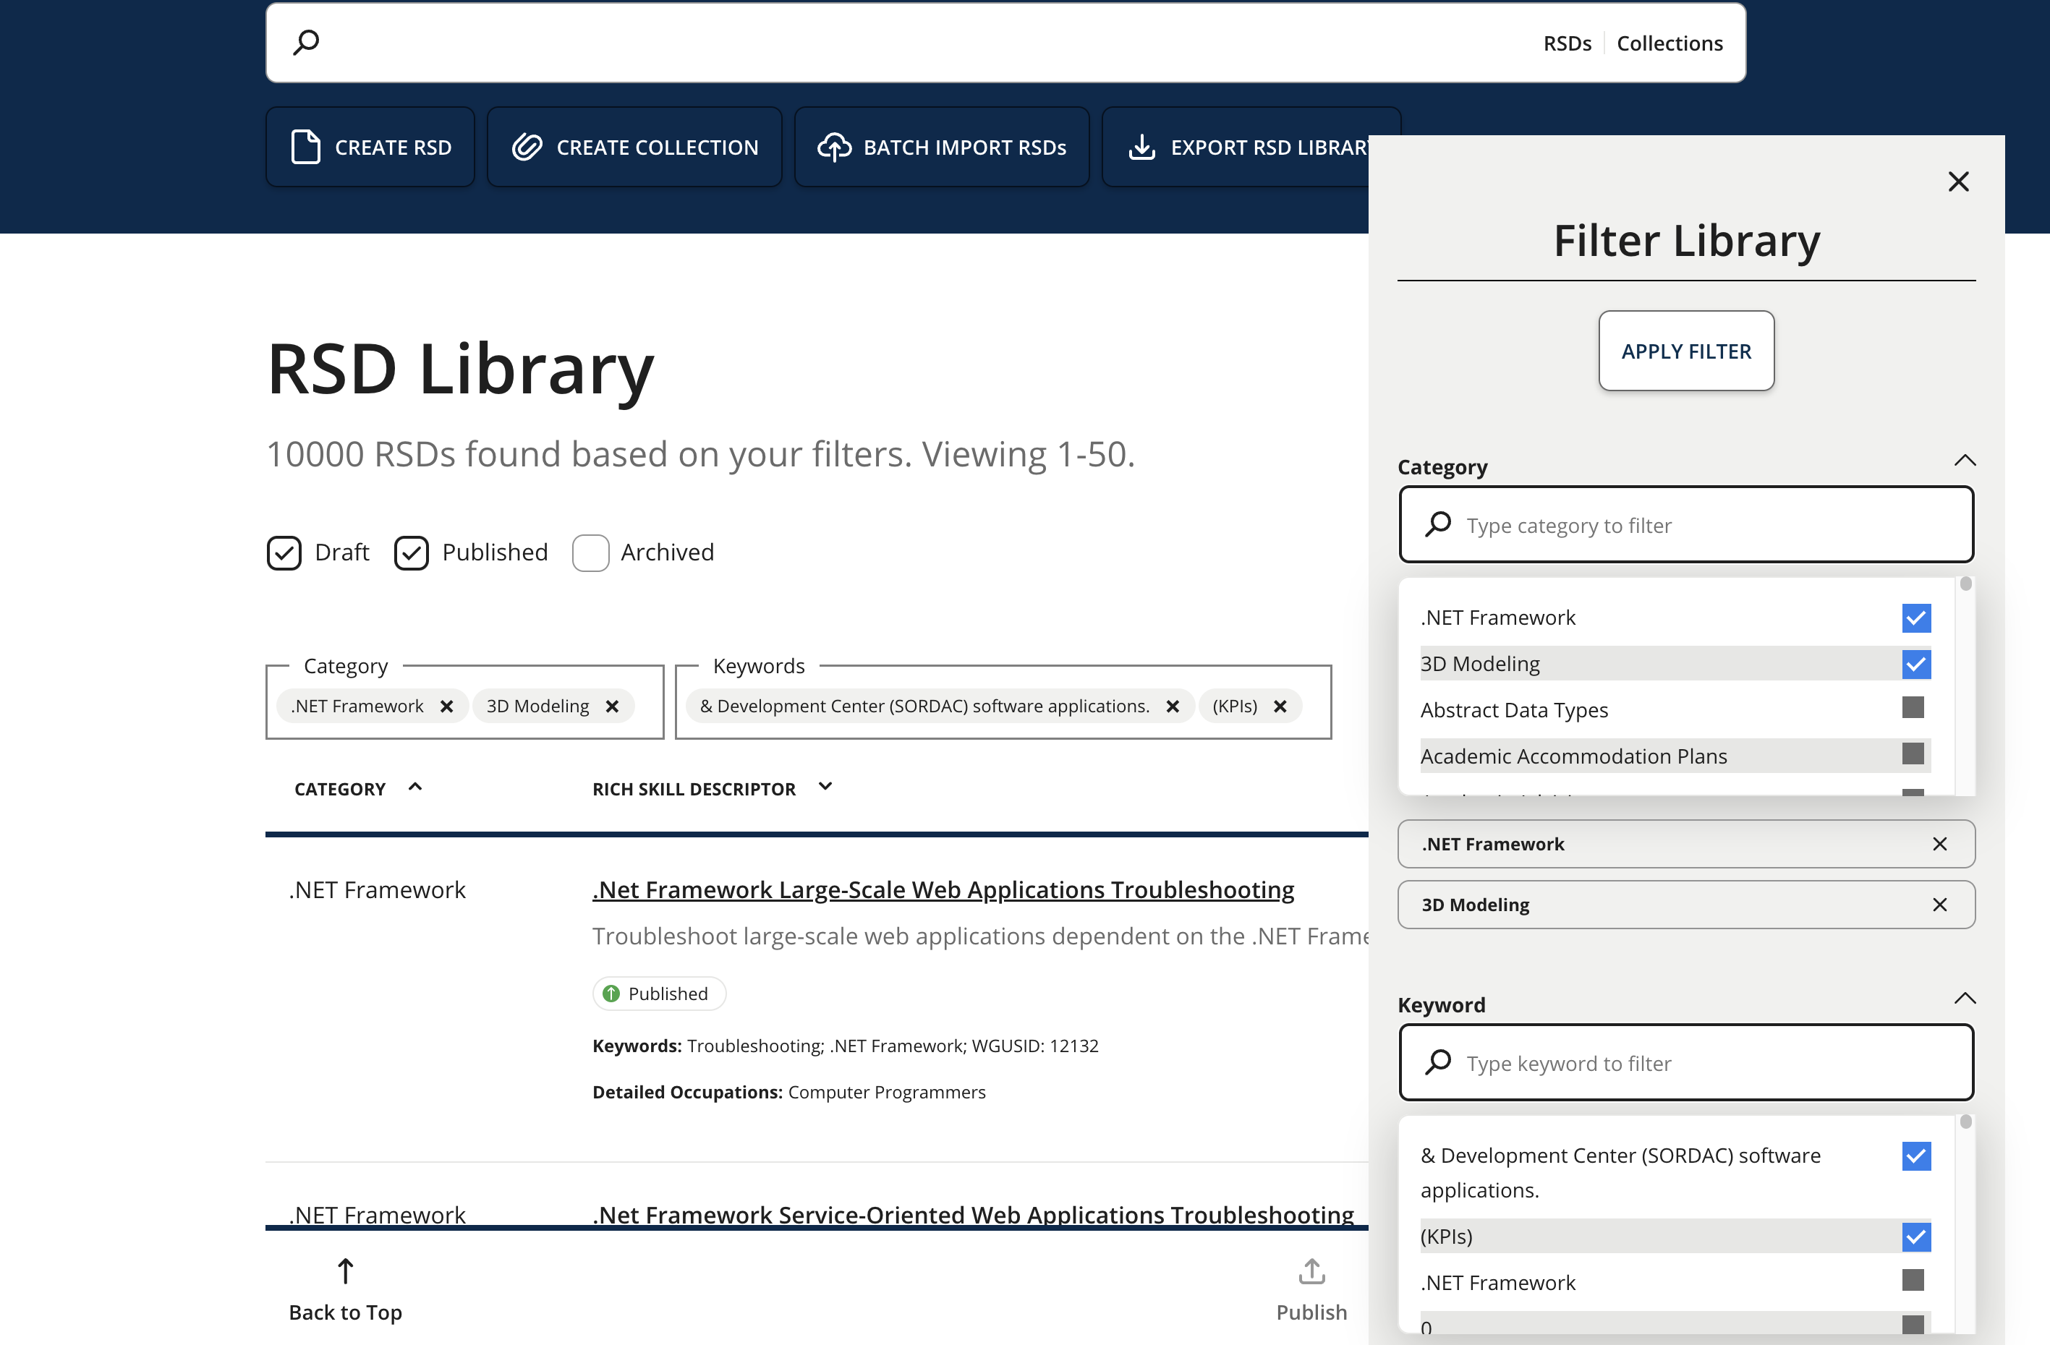
Task: Click the search icon inside keyword filter field
Action: pyautogui.click(x=1437, y=1062)
